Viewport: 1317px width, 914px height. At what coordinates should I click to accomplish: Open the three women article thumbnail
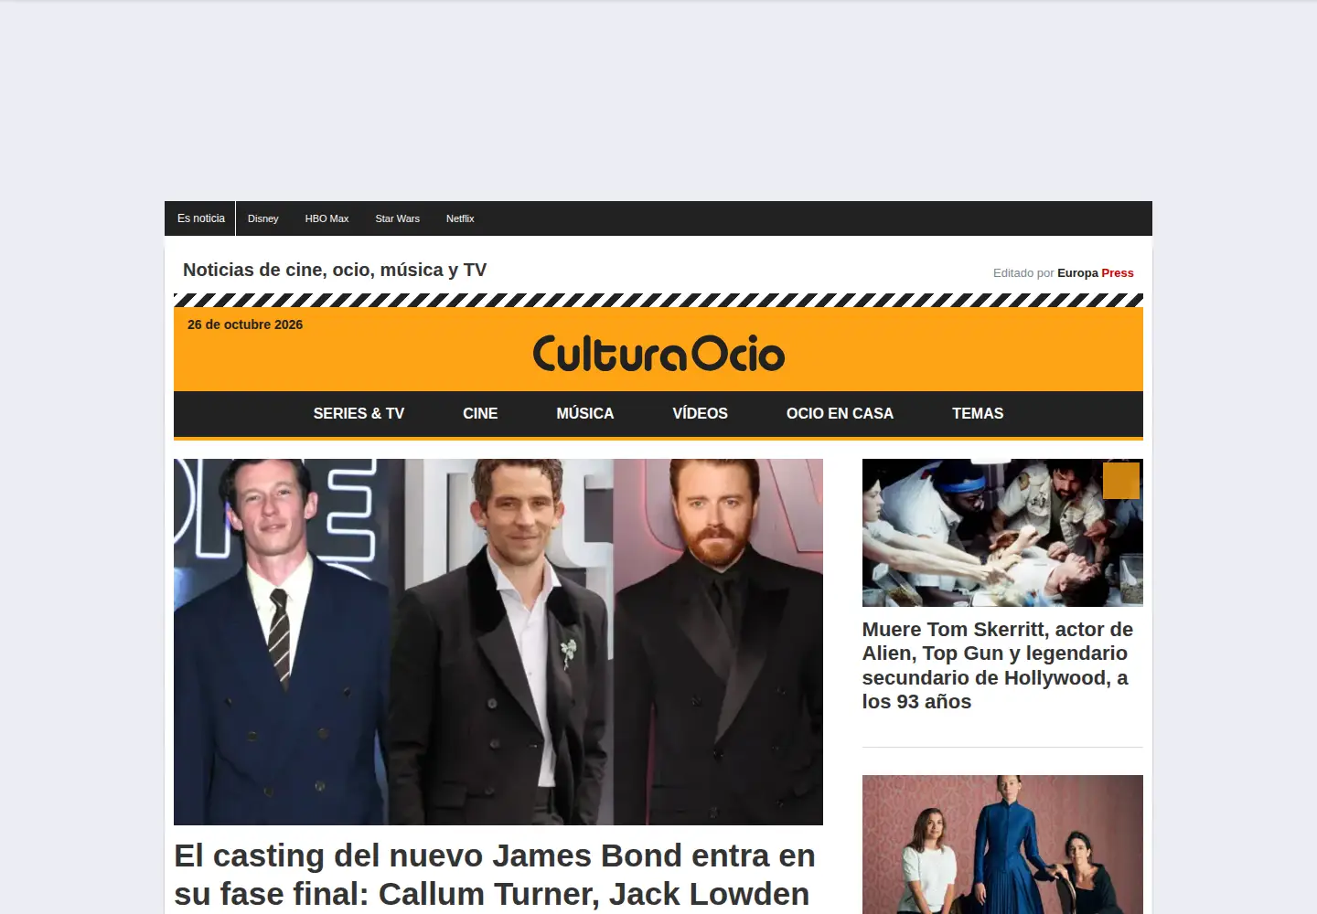tap(1002, 845)
